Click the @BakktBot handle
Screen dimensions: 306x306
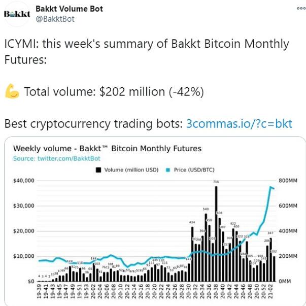click(56, 18)
